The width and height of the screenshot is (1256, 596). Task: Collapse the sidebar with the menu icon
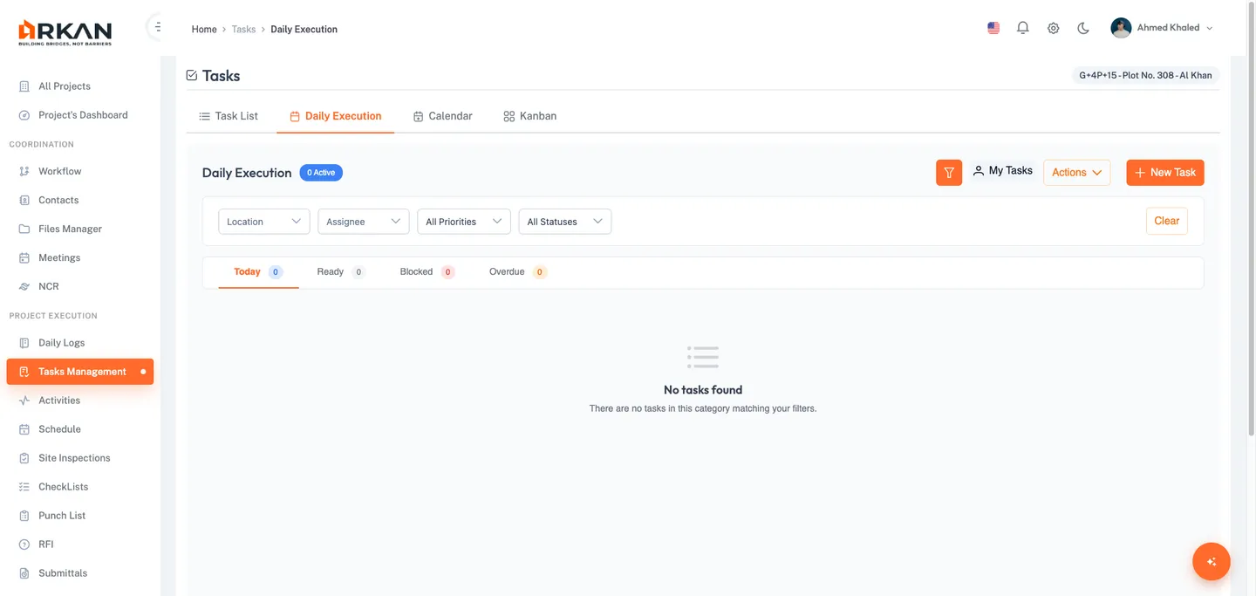pos(157,27)
